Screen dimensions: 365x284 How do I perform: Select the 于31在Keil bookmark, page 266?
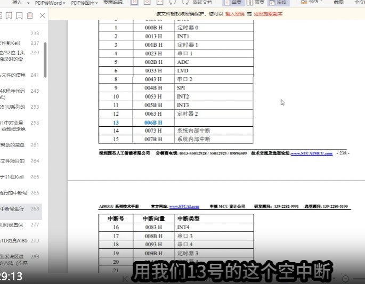(x=21, y=177)
